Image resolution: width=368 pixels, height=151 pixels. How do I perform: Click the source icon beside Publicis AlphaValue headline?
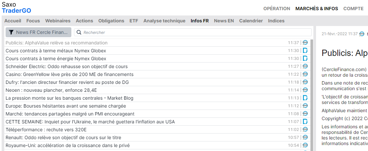[305, 43]
